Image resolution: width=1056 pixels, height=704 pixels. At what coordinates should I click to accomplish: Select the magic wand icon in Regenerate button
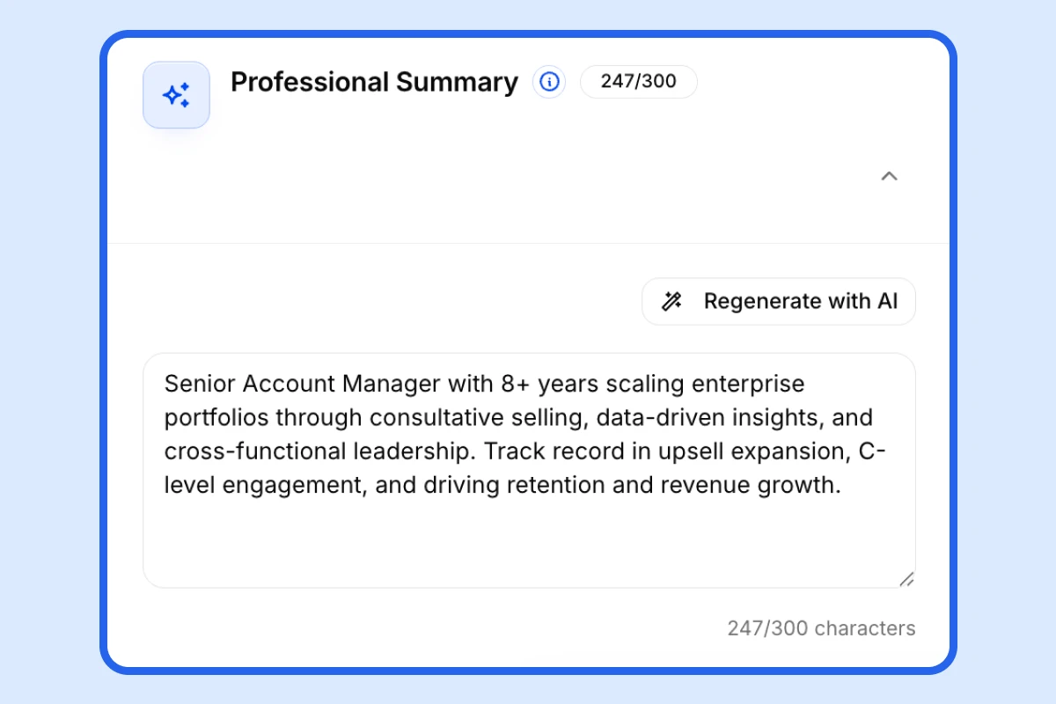(x=672, y=301)
